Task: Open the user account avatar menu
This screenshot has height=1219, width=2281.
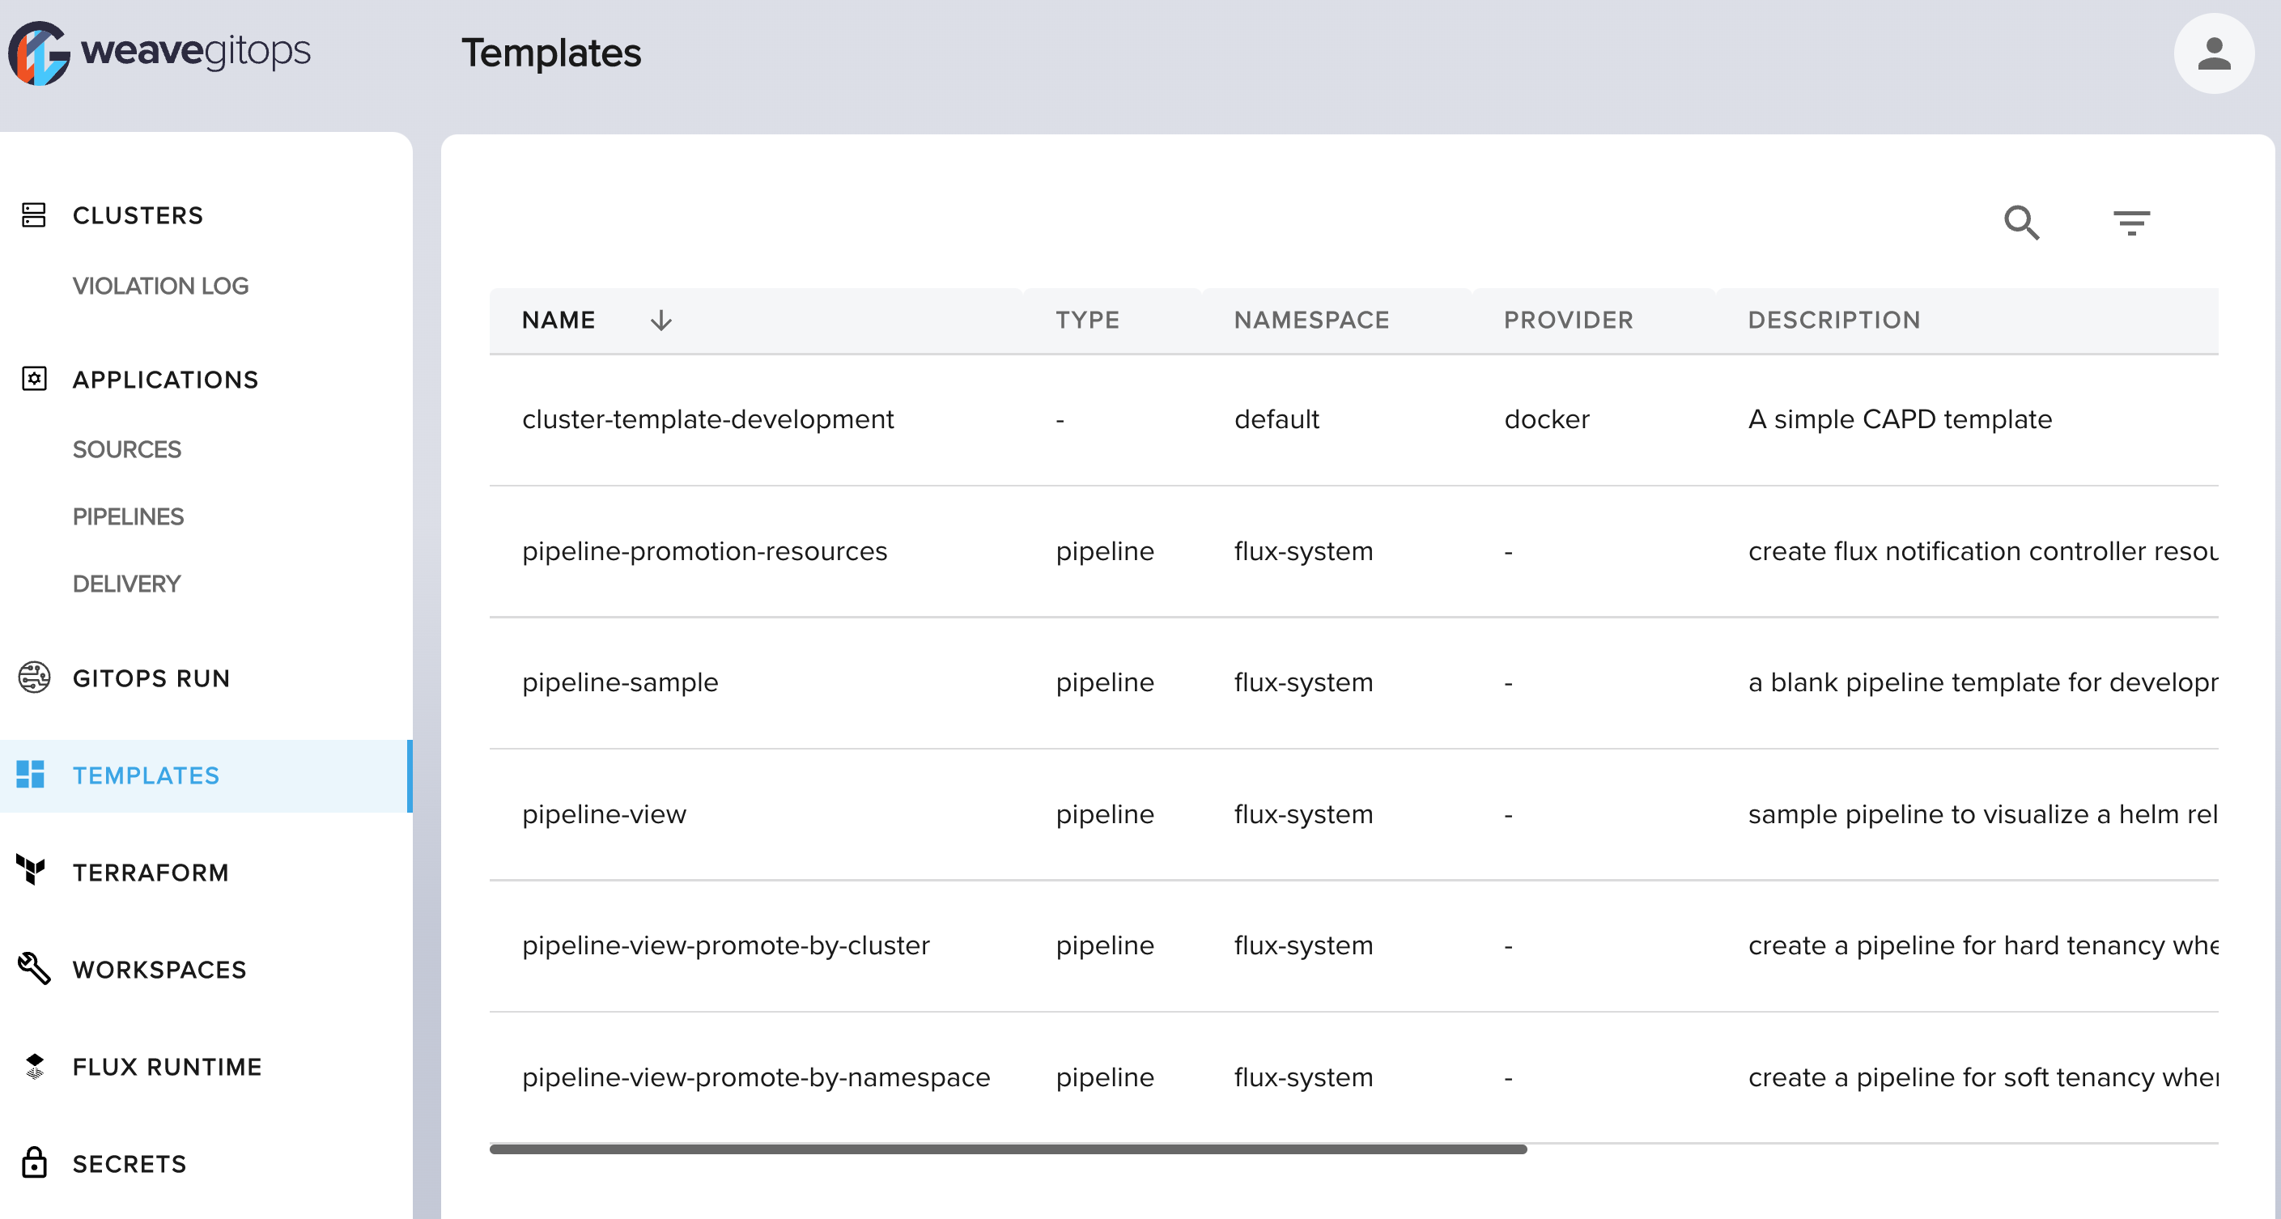Action: [2213, 54]
